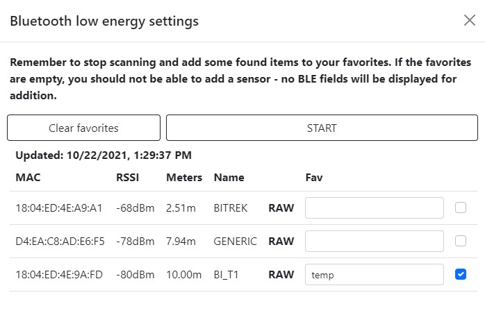Uncheck the BI_T1 favorite checkbox
The image size is (485, 313).
pos(460,275)
